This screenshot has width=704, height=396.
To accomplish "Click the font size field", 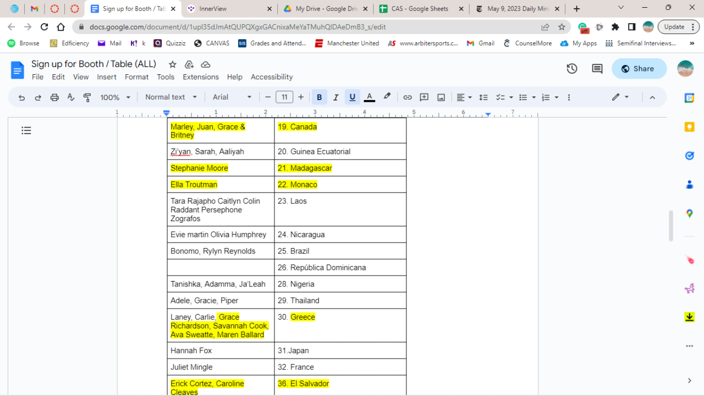I will 284,97.
